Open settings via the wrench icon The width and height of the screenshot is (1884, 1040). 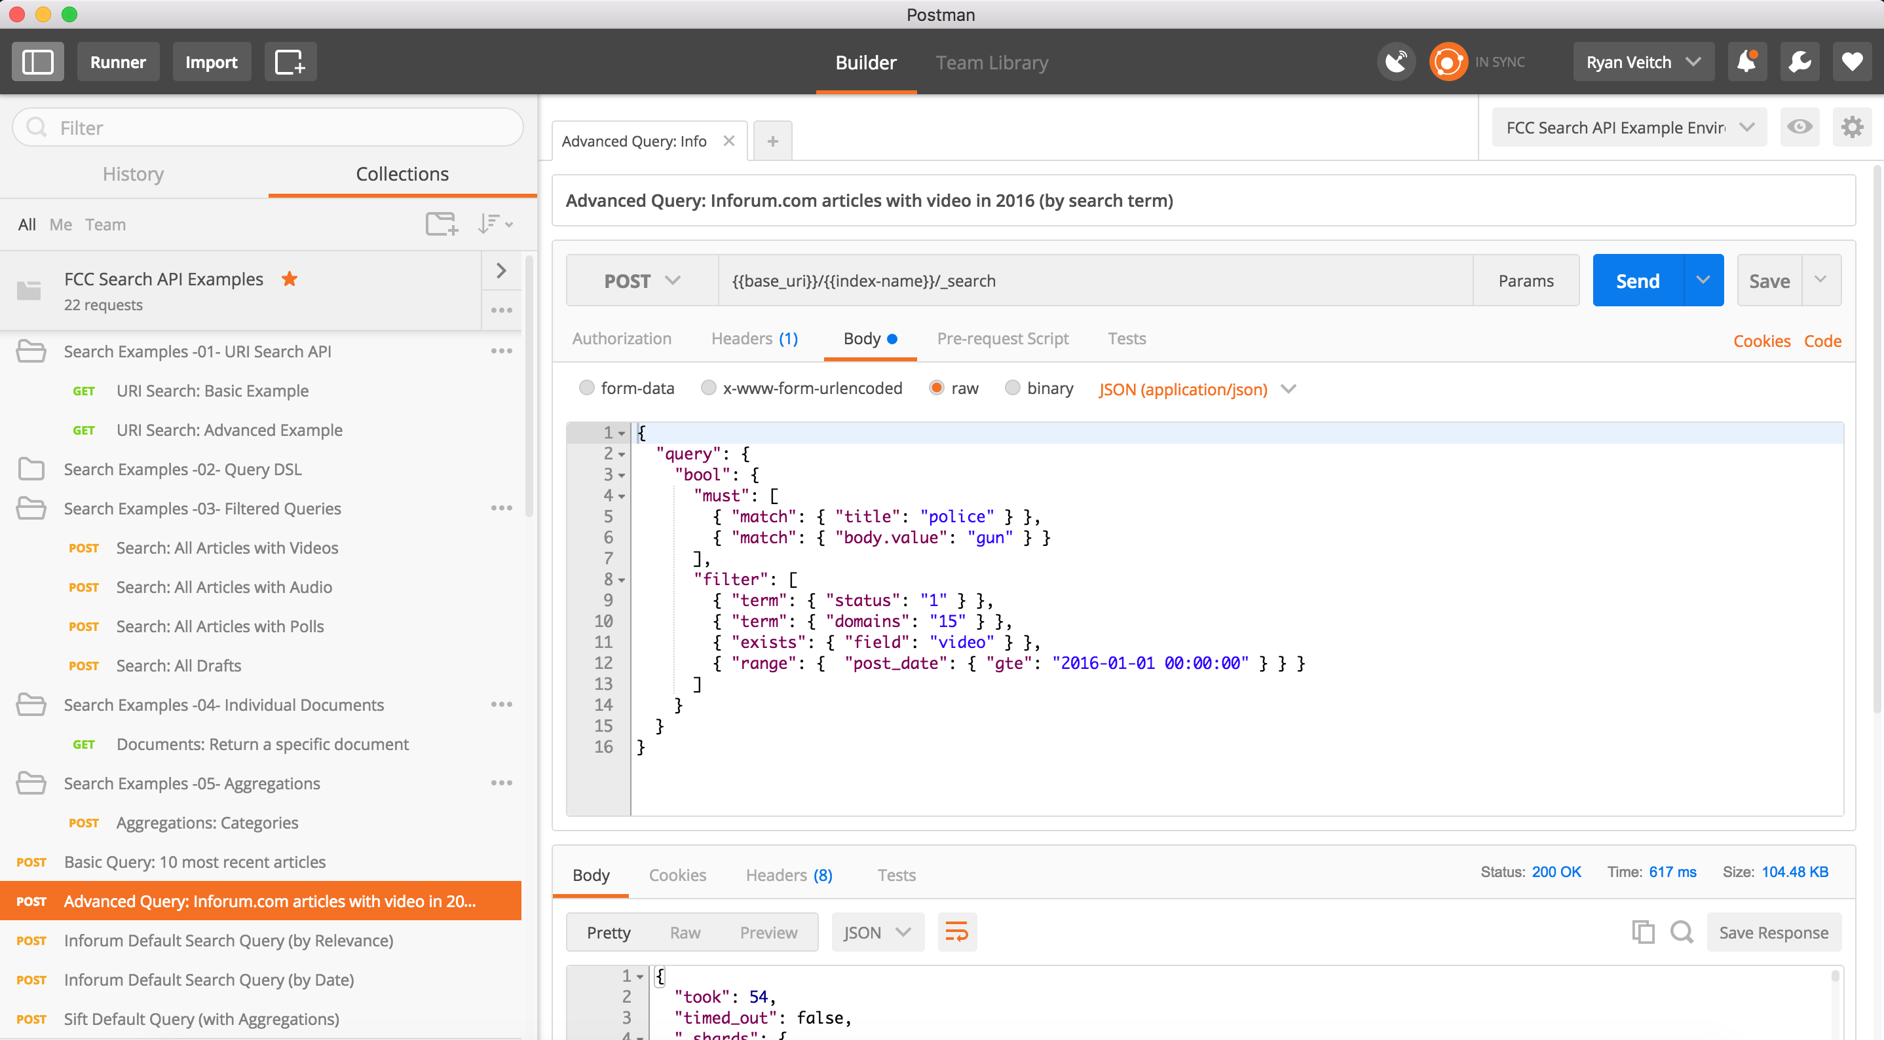pos(1799,62)
